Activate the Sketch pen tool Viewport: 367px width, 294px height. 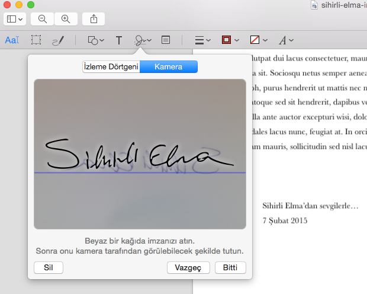point(58,40)
